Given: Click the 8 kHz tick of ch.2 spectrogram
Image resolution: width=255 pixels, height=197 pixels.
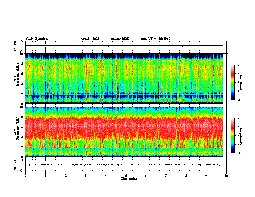Looking at the screenshot, I should [x=23, y=117].
